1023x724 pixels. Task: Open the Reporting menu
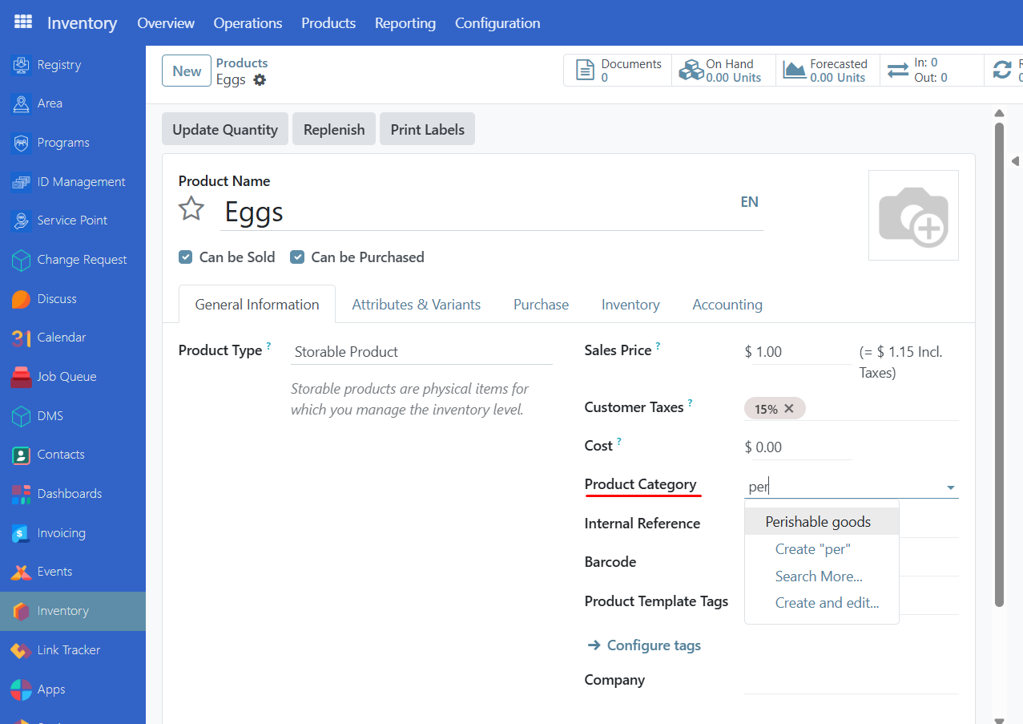click(405, 23)
